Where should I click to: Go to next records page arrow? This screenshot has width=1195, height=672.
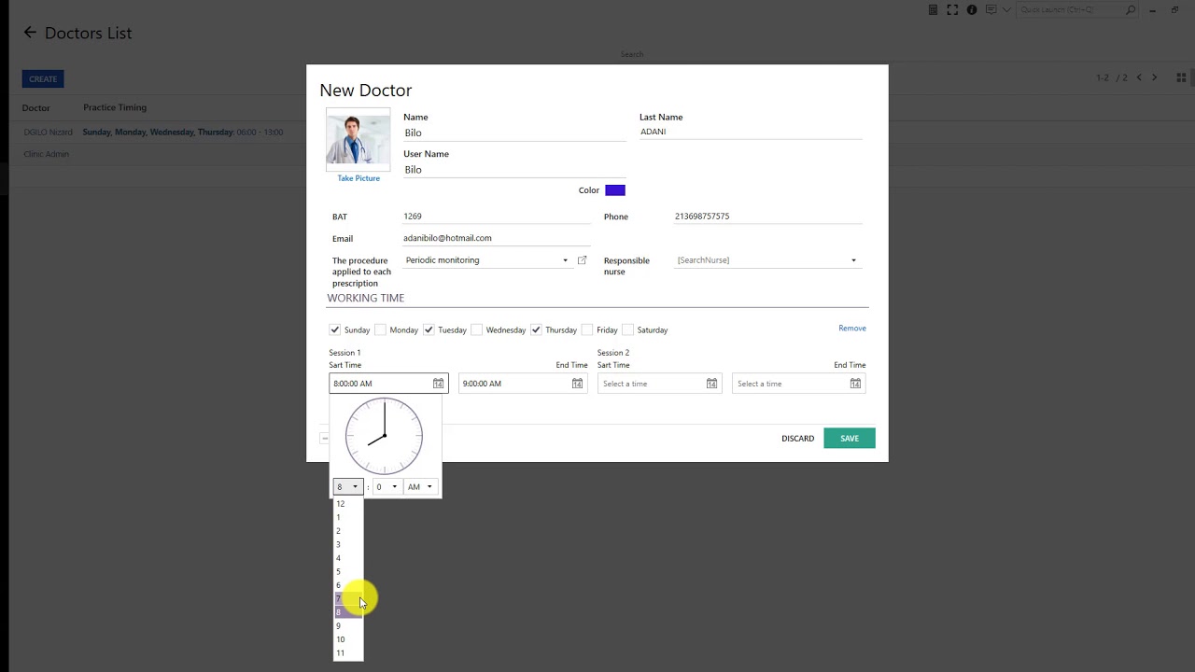click(1155, 77)
